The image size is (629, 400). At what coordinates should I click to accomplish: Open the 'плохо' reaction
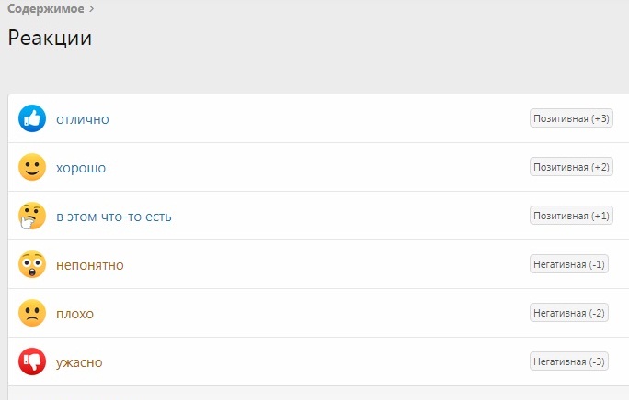(75, 314)
